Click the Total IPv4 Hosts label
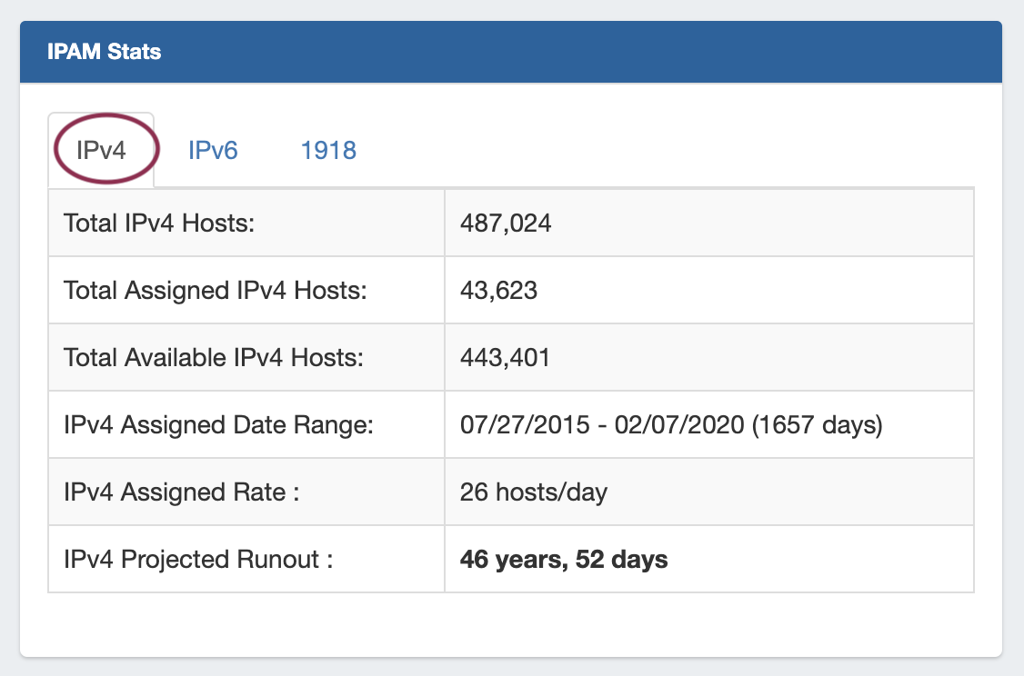Image resolution: width=1024 pixels, height=676 pixels. pyautogui.click(x=159, y=223)
